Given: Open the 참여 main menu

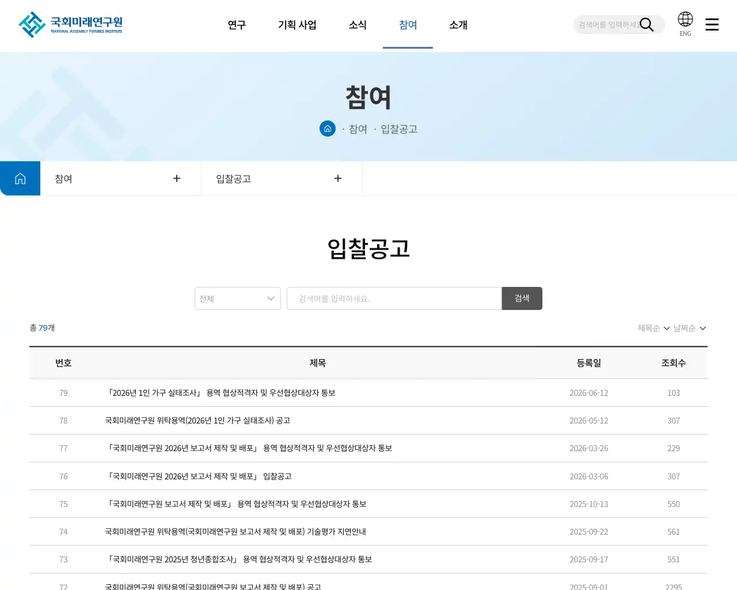Looking at the screenshot, I should [x=408, y=25].
